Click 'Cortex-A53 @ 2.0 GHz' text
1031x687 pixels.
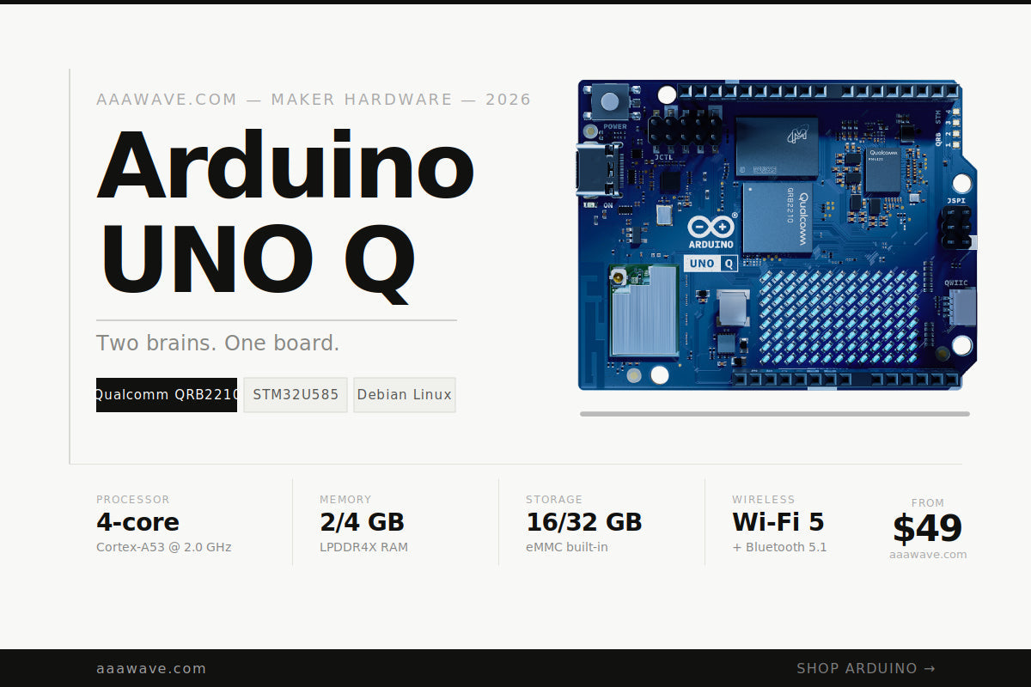coord(163,547)
